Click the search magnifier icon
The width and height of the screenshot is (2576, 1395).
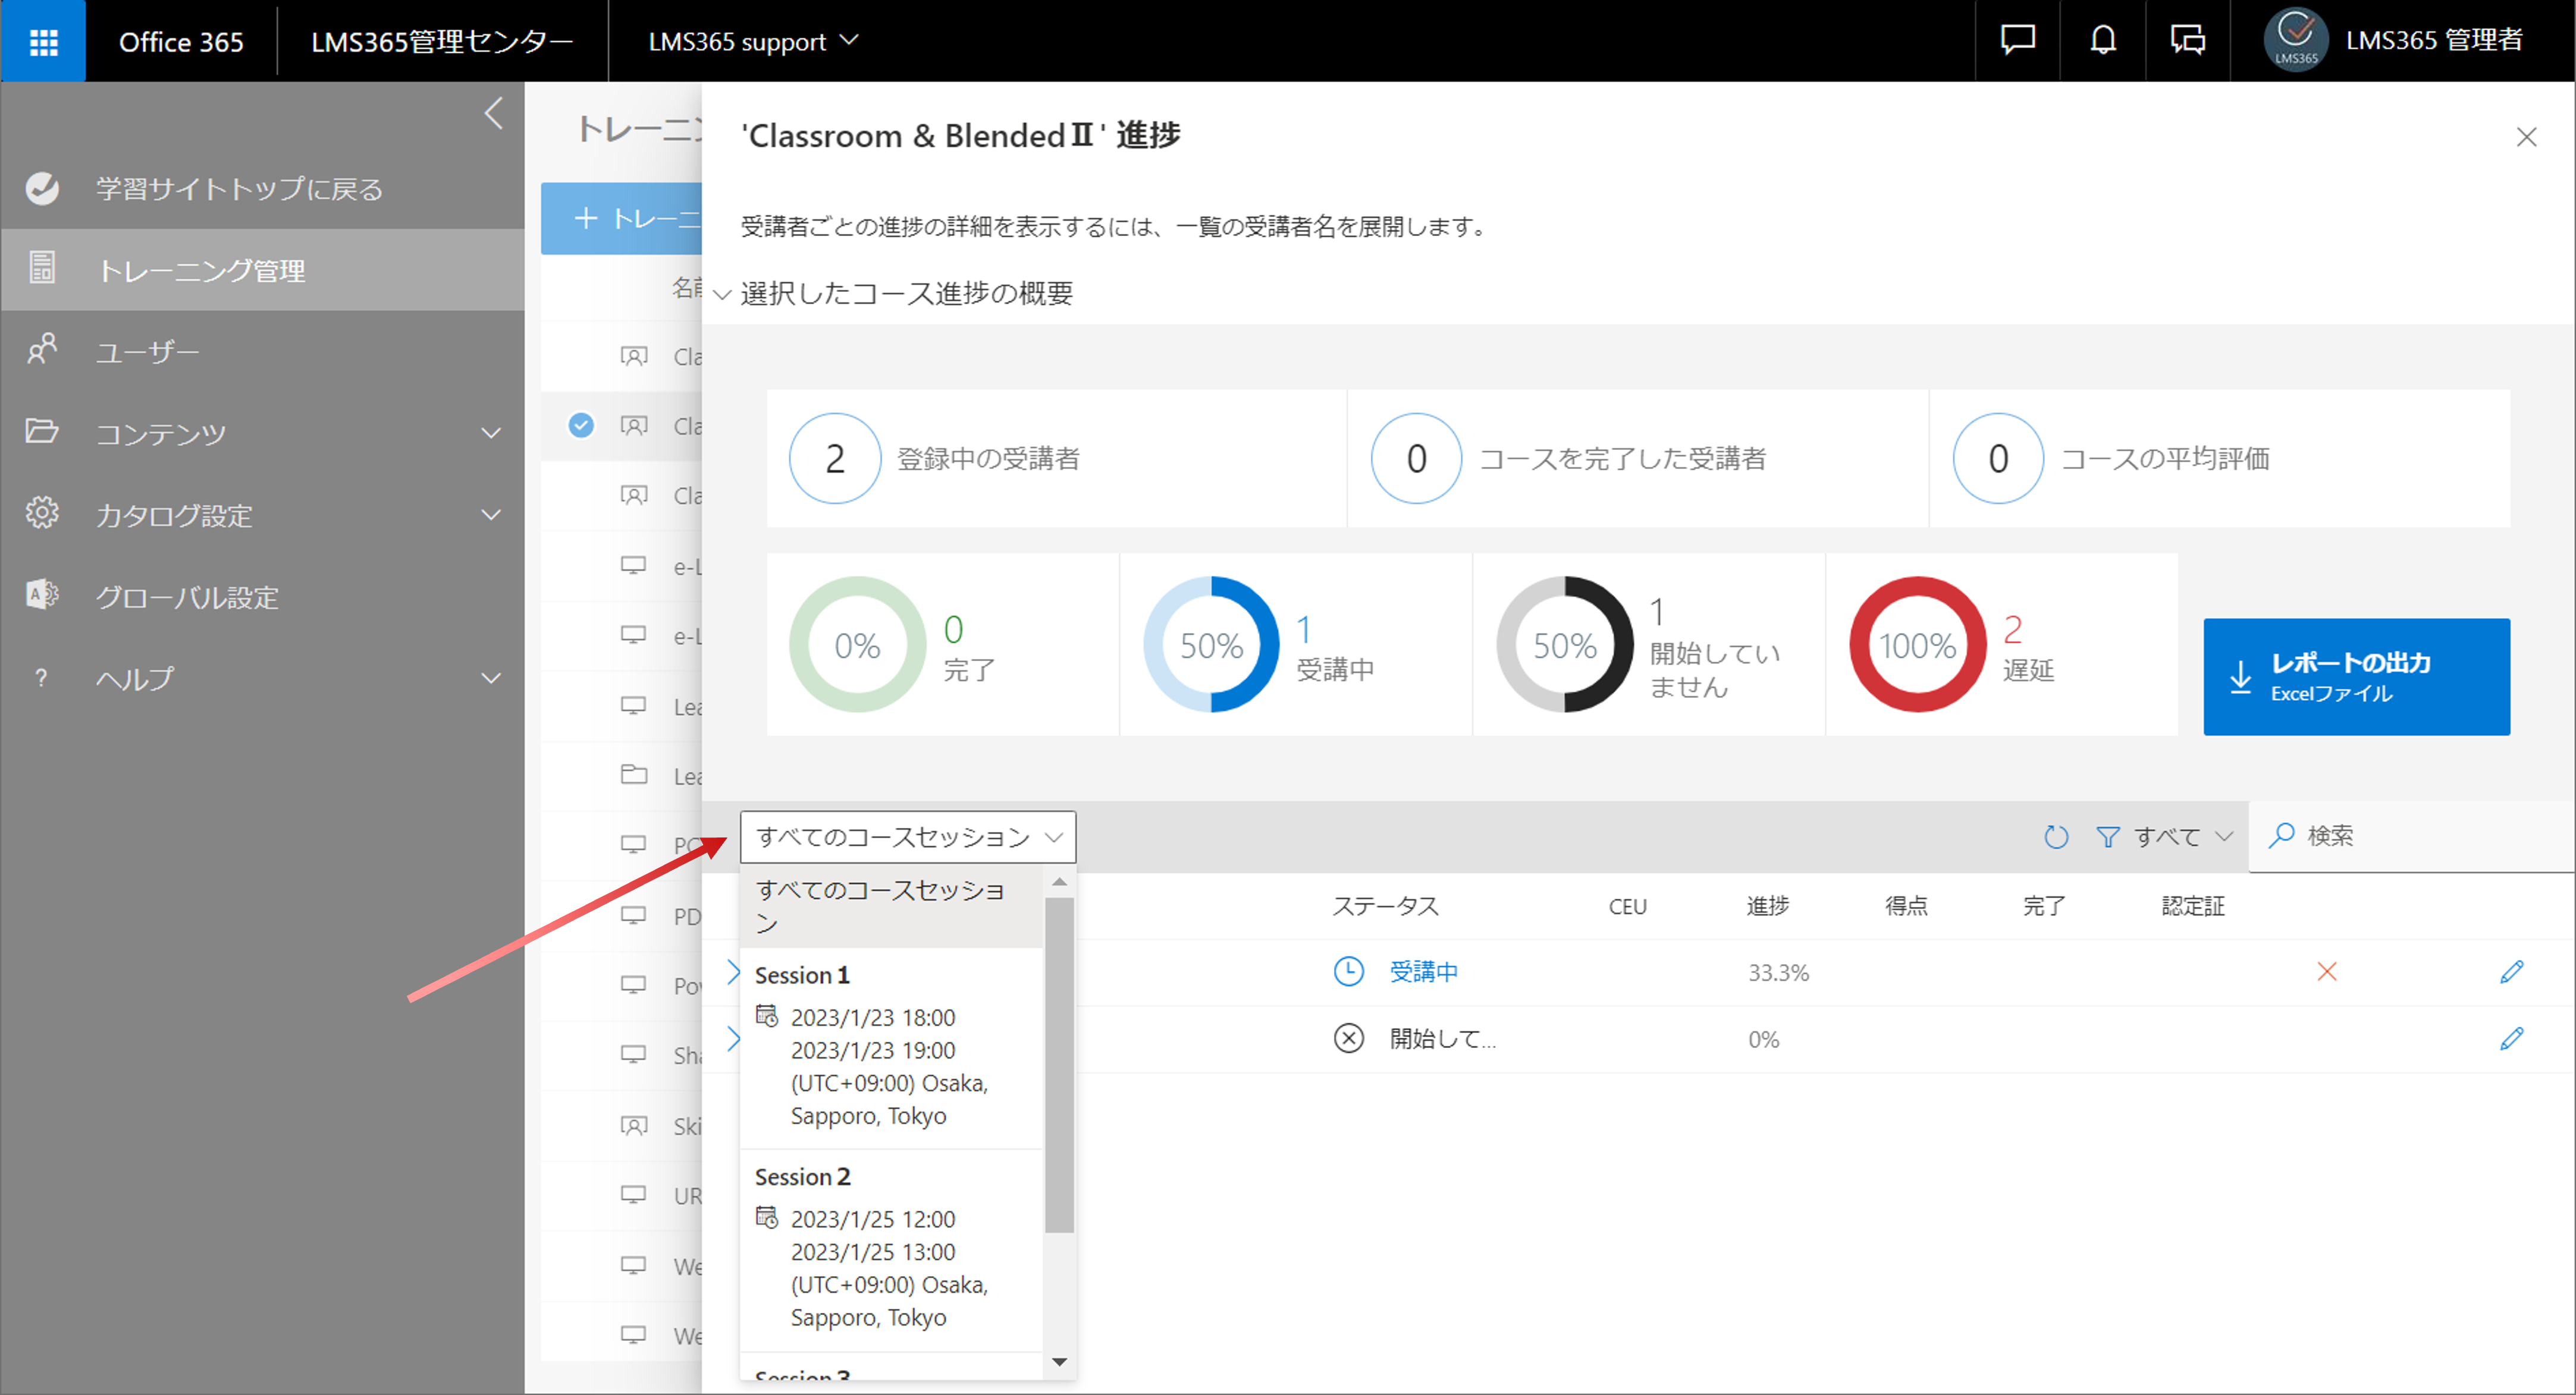point(2281,836)
